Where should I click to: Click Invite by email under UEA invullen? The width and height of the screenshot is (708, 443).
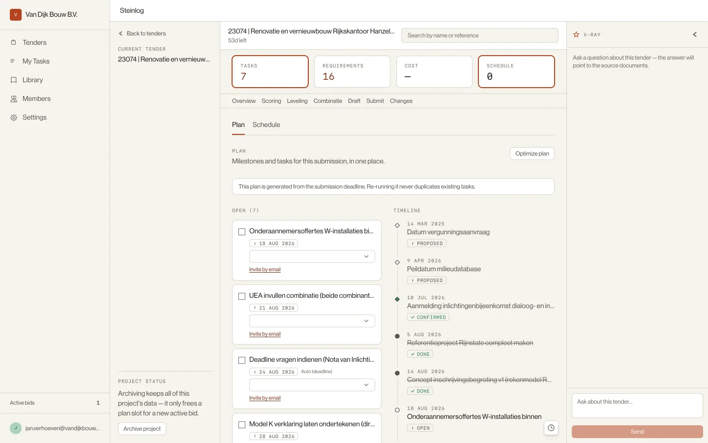[x=265, y=334]
